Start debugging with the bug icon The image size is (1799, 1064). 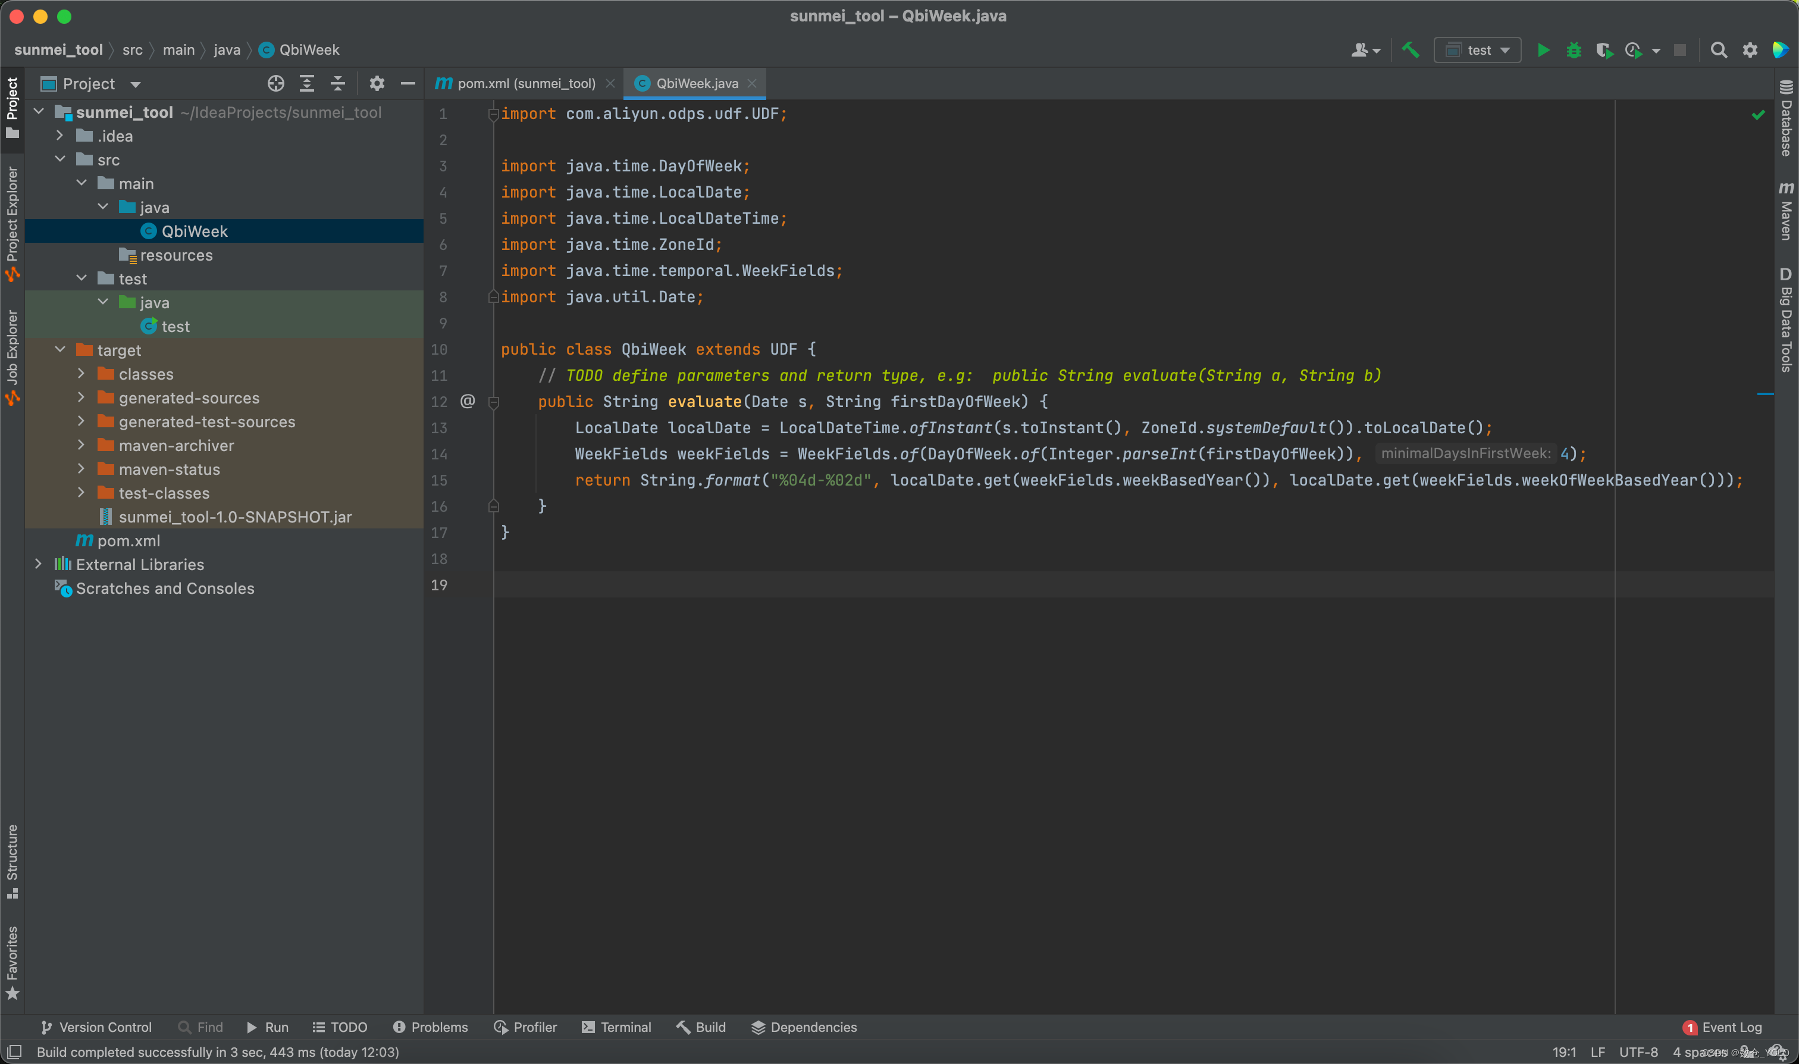(1573, 50)
